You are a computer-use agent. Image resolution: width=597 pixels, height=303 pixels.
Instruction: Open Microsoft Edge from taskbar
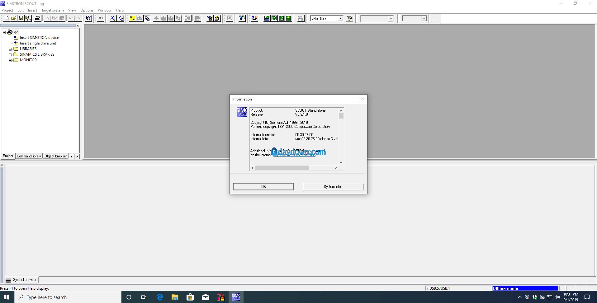(160, 297)
